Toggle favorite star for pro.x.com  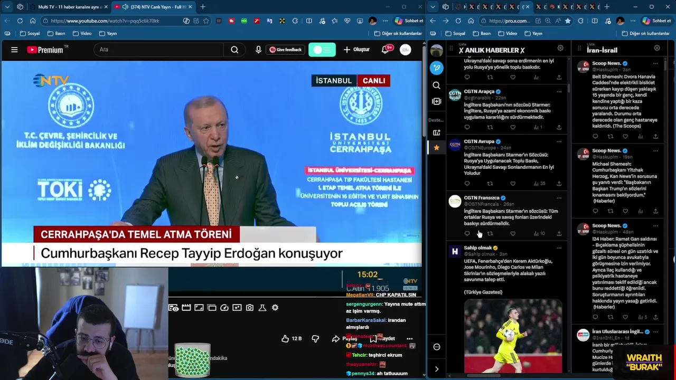coord(568,21)
